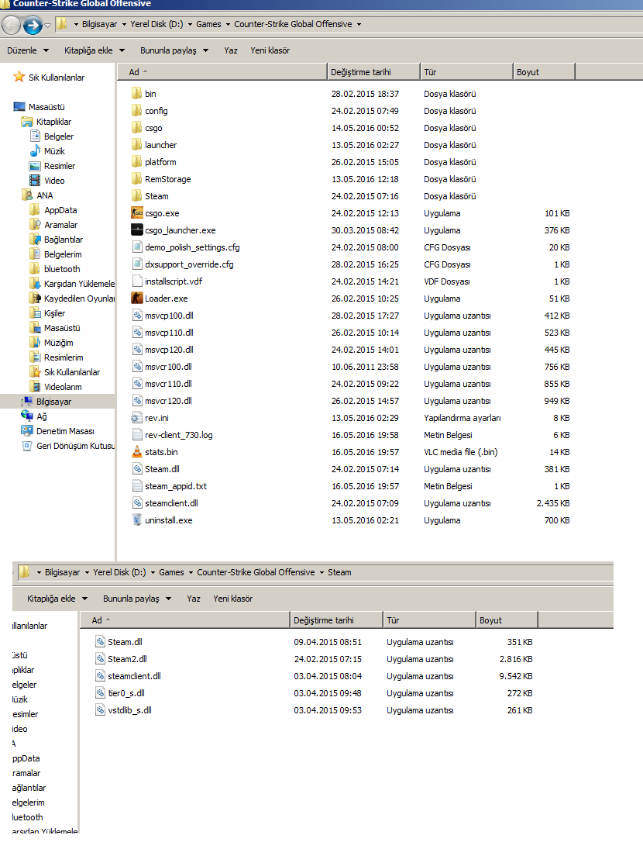The image size is (643, 856).
Task: Click the vstdlib_s.dll file icon
Action: coord(100,709)
